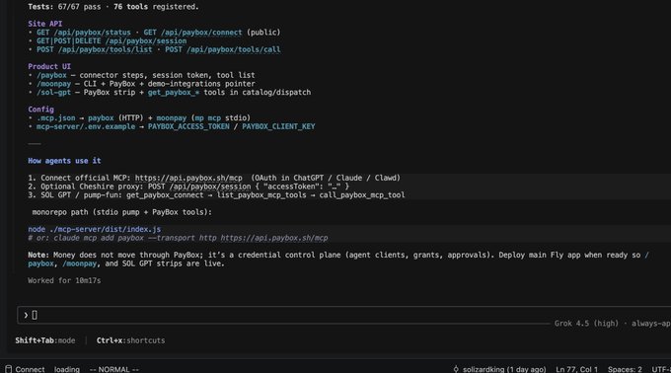The width and height of the screenshot is (671, 373).
Task: Click the prompt chevron in input box
Action: pos(26,315)
